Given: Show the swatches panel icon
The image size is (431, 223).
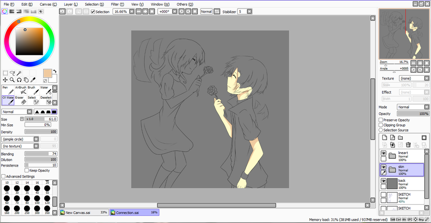Looking at the screenshot, I should 34,11.
